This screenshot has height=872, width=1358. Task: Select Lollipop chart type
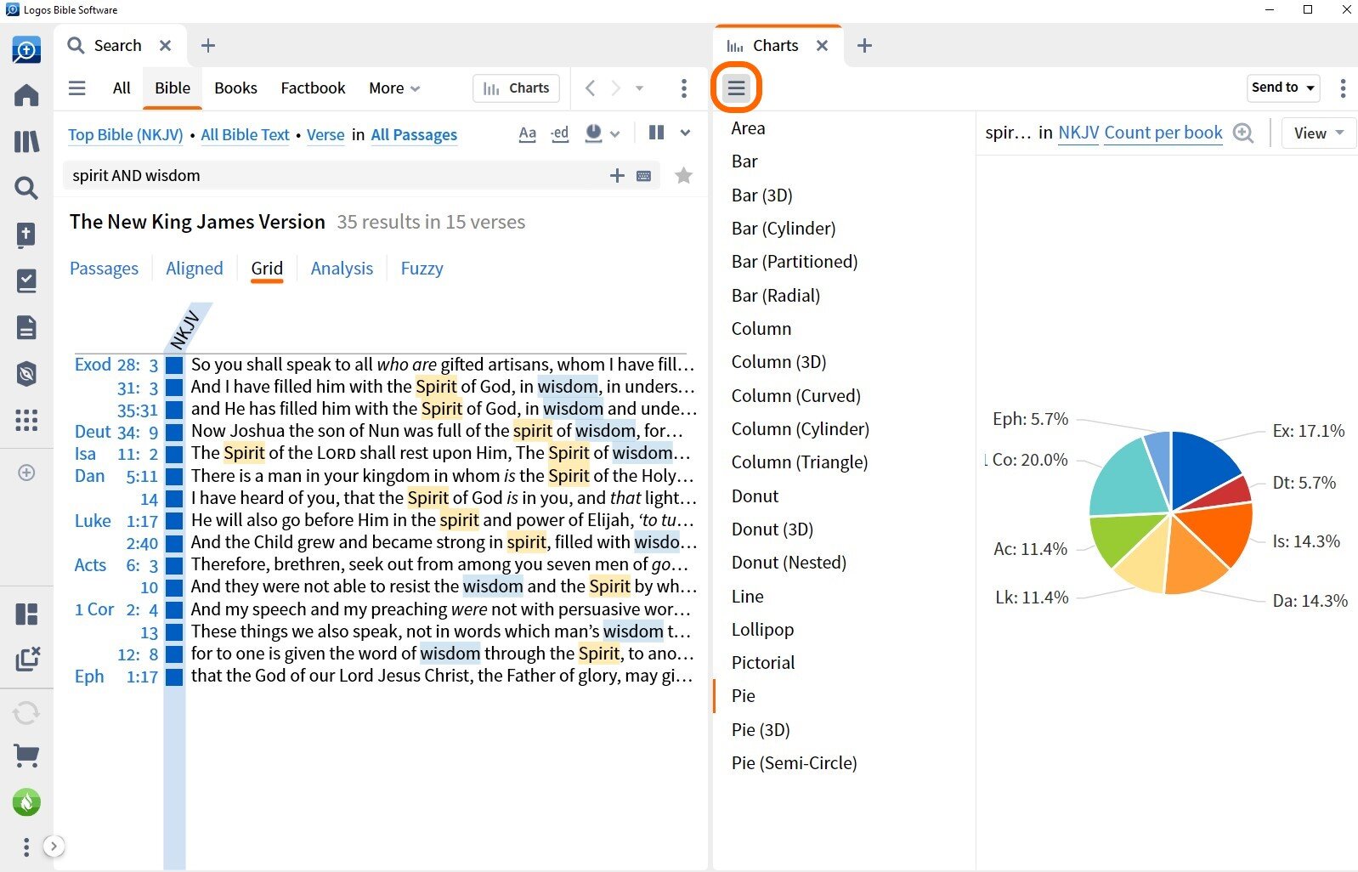click(x=762, y=630)
